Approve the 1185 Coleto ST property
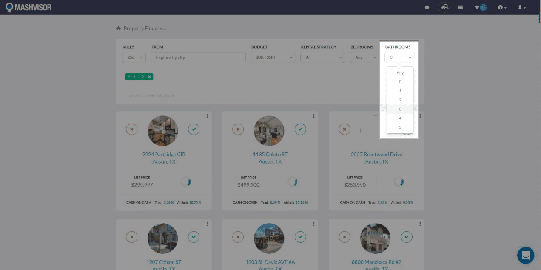Image resolution: width=541 pixels, height=270 pixels. click(x=300, y=129)
